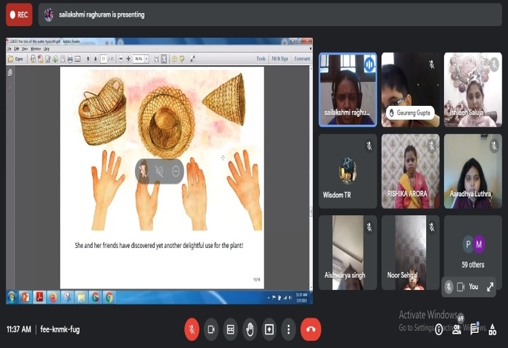The width and height of the screenshot is (508, 348).
Task: Open the chat with everyone panel
Action: point(475,330)
